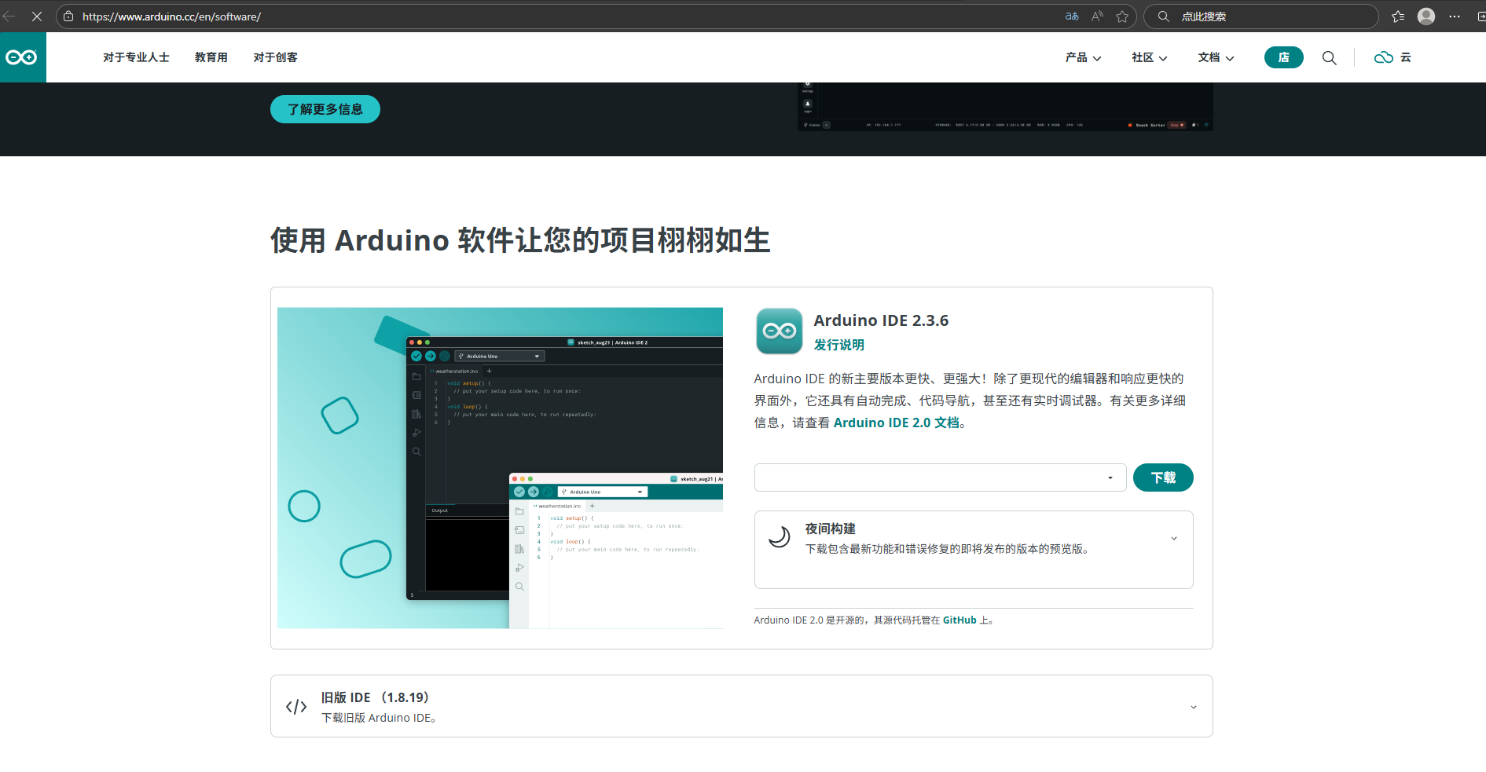Click the code brackets icon for legacy IDE
Screen dimensions: 1486x772
(x=296, y=707)
